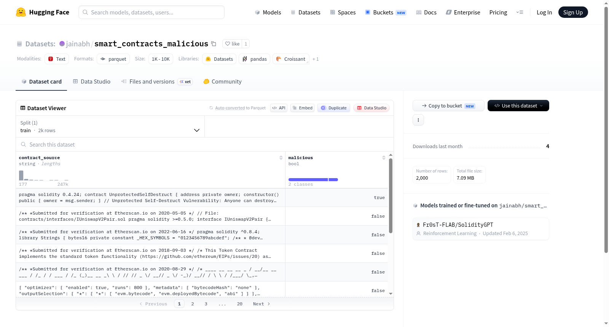The image size is (609, 327).
Task: Click the navigation overflow menu icon
Action: pyautogui.click(x=520, y=12)
